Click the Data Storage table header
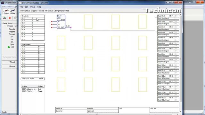 33,44
